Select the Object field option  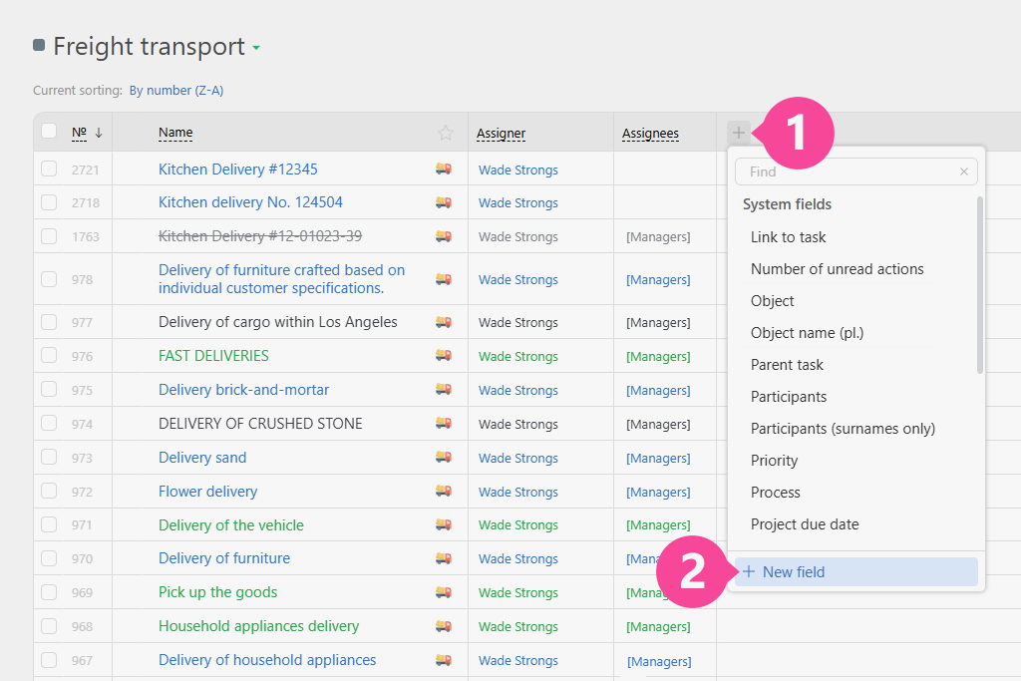pyautogui.click(x=773, y=301)
